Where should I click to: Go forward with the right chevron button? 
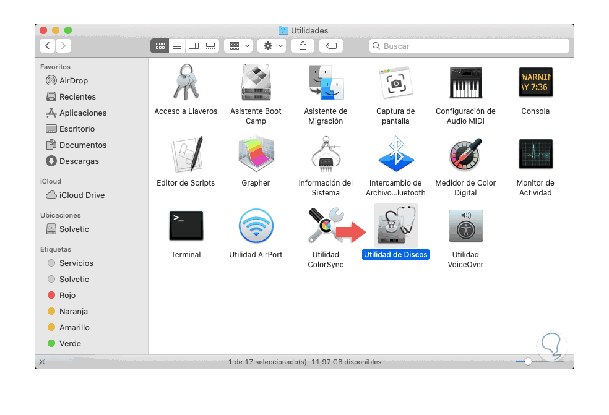tap(63, 46)
